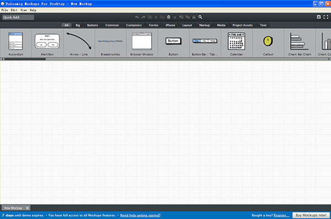Click the Zoom magnifier icon
Viewport: 331px width, 219px height.
click(200, 17)
